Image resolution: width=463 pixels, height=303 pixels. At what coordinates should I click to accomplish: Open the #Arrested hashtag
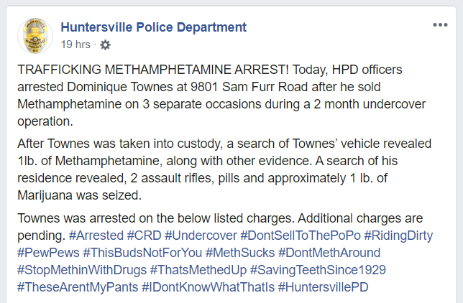point(96,236)
